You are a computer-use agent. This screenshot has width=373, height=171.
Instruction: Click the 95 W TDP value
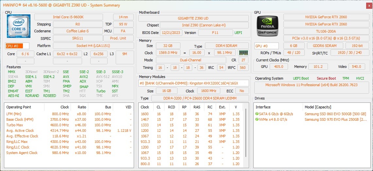(123, 24)
